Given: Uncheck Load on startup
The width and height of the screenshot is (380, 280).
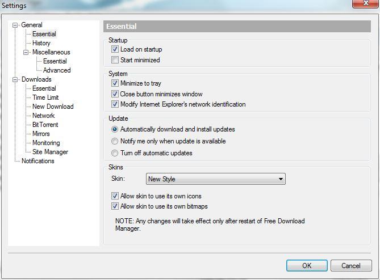Looking at the screenshot, I should (x=115, y=50).
